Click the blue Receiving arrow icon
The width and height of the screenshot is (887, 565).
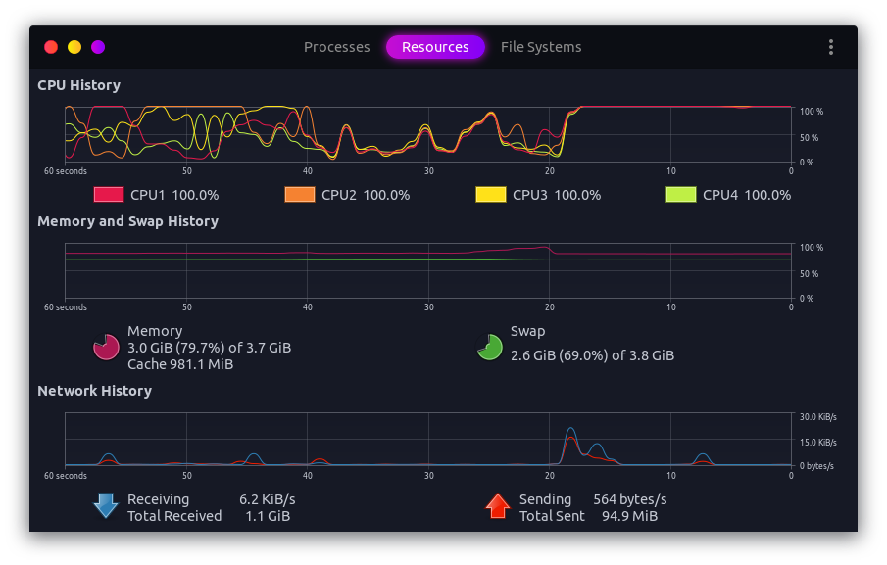point(106,505)
